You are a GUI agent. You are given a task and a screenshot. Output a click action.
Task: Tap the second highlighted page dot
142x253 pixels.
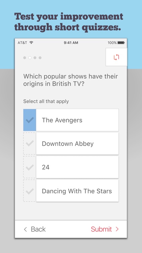coord(30,58)
